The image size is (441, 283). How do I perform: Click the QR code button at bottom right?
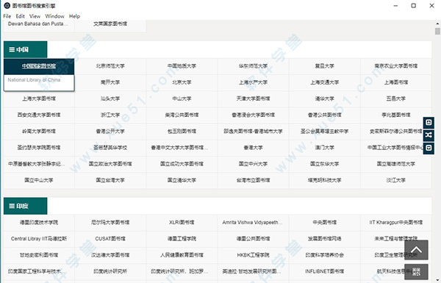click(416, 272)
